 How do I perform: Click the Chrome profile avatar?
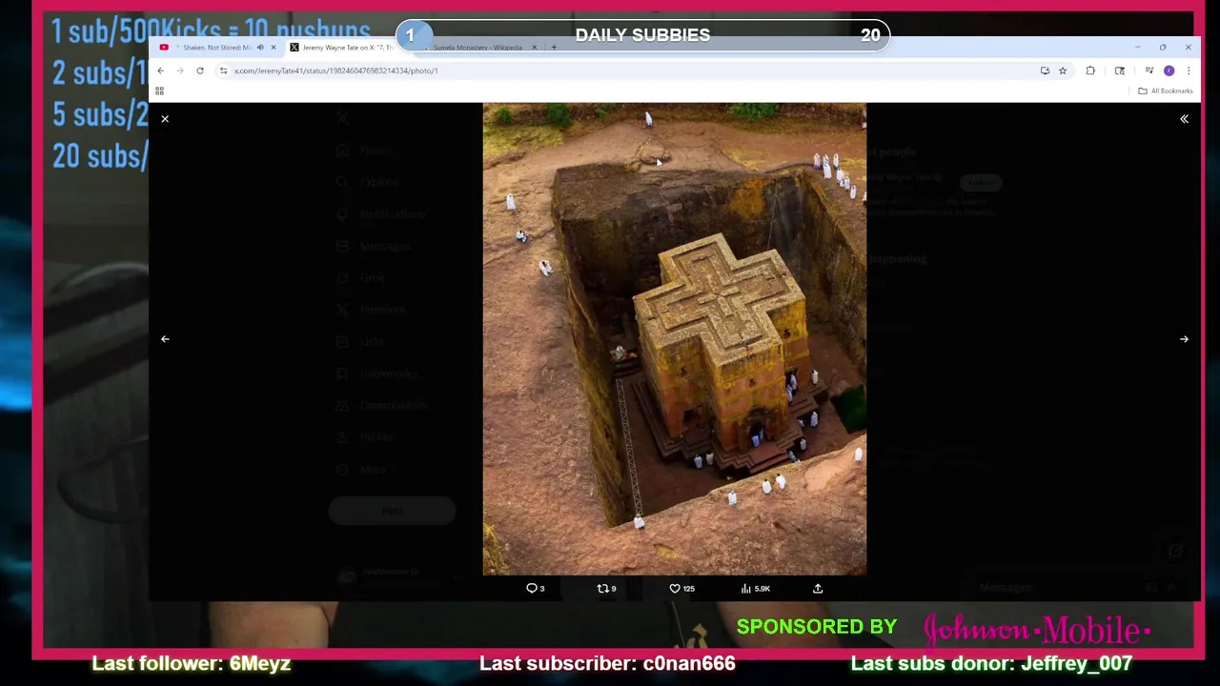click(x=1169, y=71)
